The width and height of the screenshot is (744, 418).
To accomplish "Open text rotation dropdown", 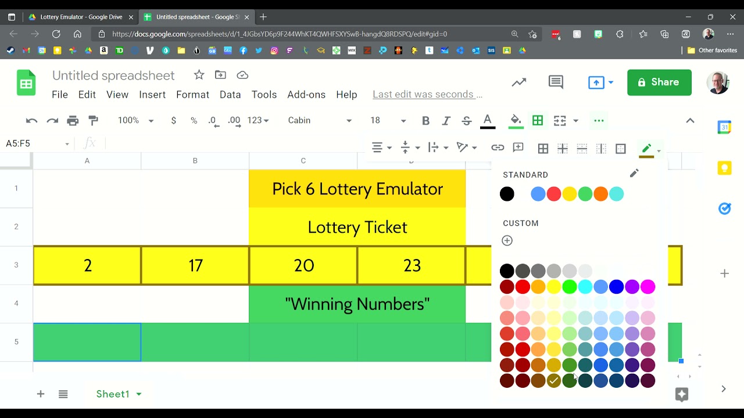I will pos(466,147).
